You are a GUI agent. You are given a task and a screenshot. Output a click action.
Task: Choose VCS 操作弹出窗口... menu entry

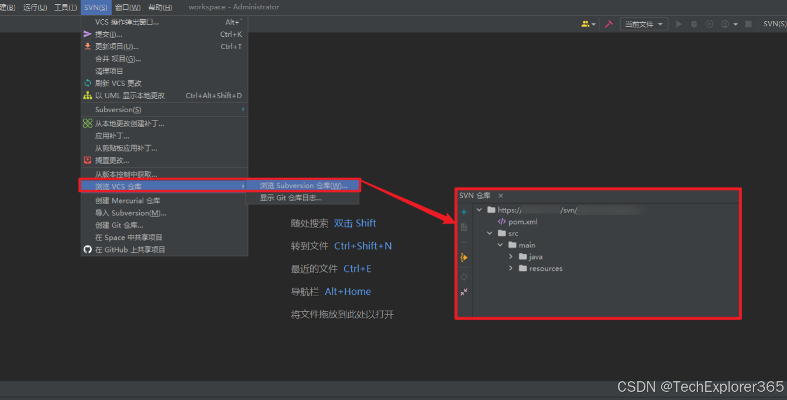[164, 22]
